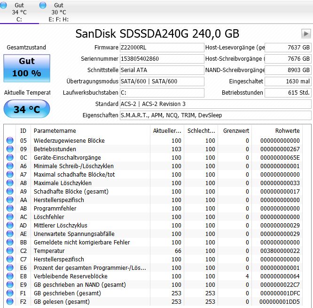The width and height of the screenshot is (313, 308).
Task: Click the Grenzwert column header
Action: 235,131
